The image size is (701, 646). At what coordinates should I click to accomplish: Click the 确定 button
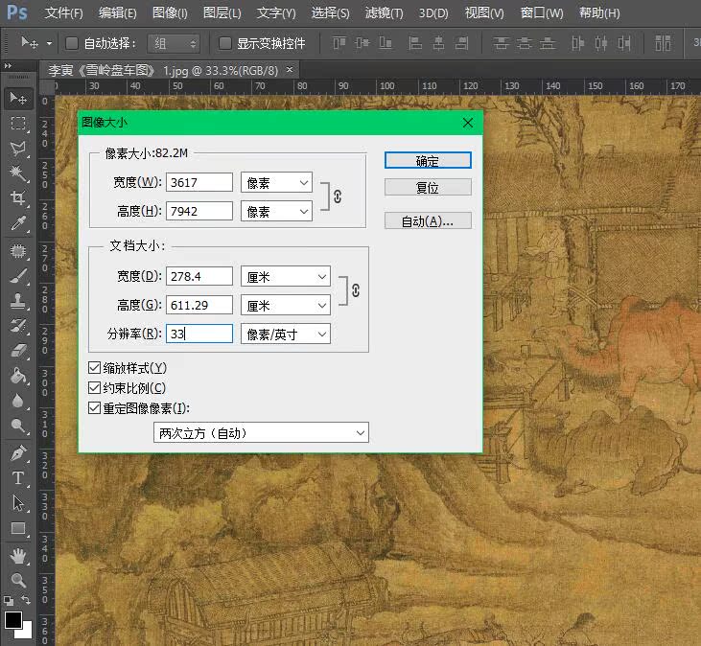[x=428, y=161]
